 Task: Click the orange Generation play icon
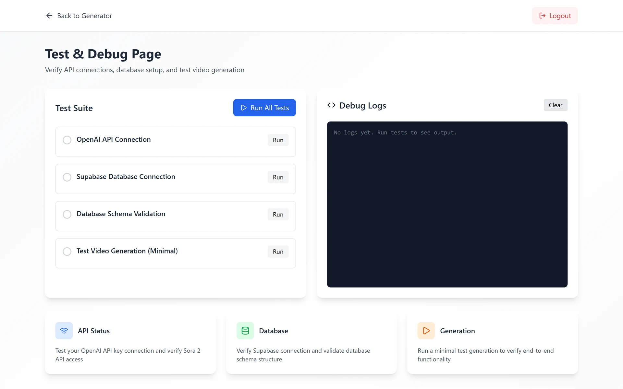426,331
